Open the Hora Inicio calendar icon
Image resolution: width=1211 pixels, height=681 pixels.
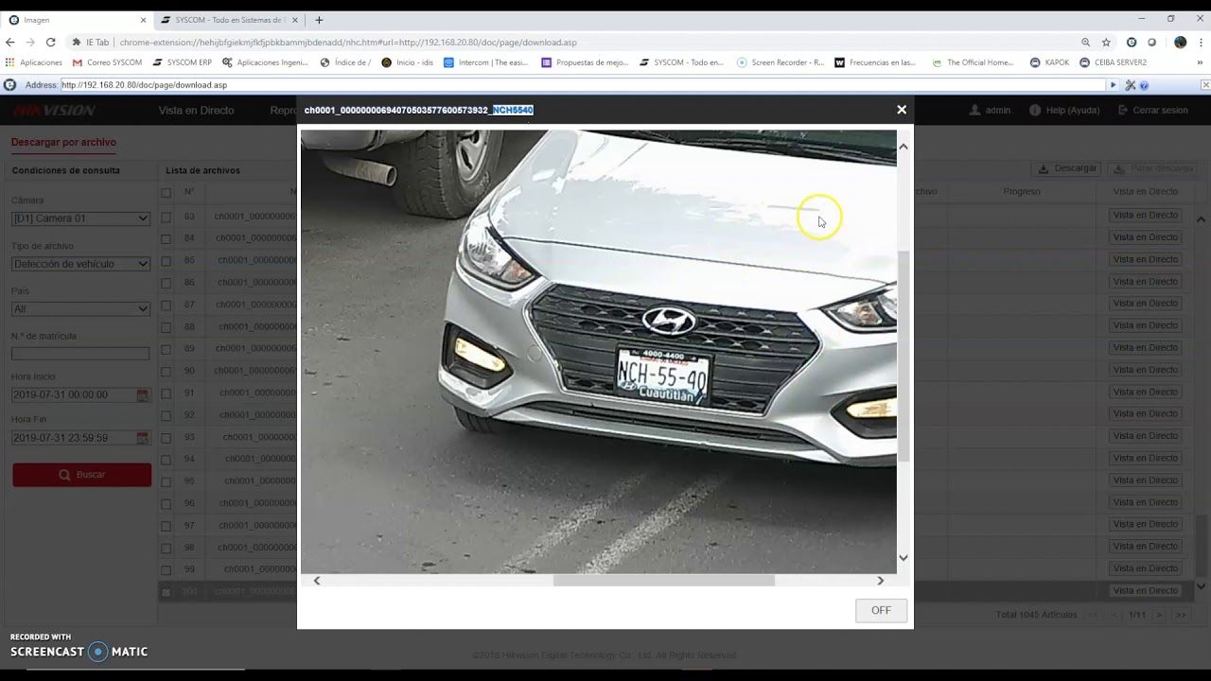coord(143,394)
